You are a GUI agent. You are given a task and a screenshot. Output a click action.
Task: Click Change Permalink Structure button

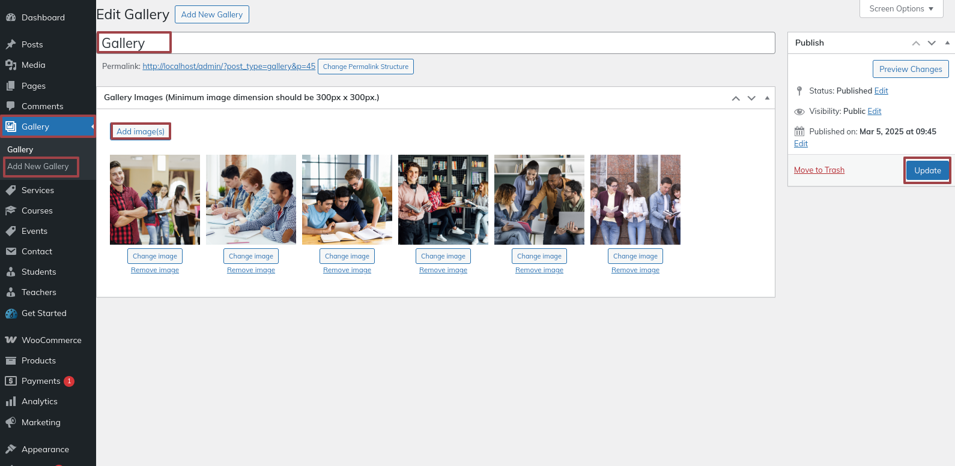point(366,67)
